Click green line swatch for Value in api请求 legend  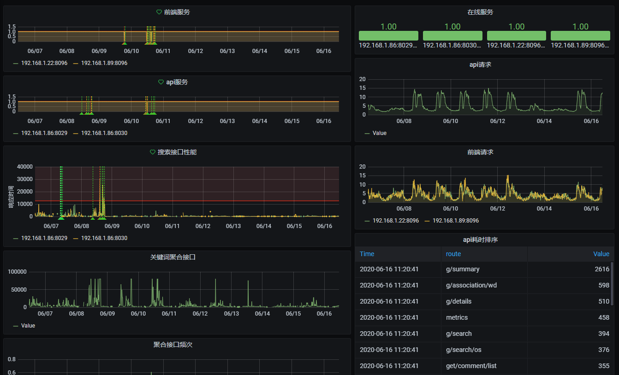pyautogui.click(x=367, y=133)
